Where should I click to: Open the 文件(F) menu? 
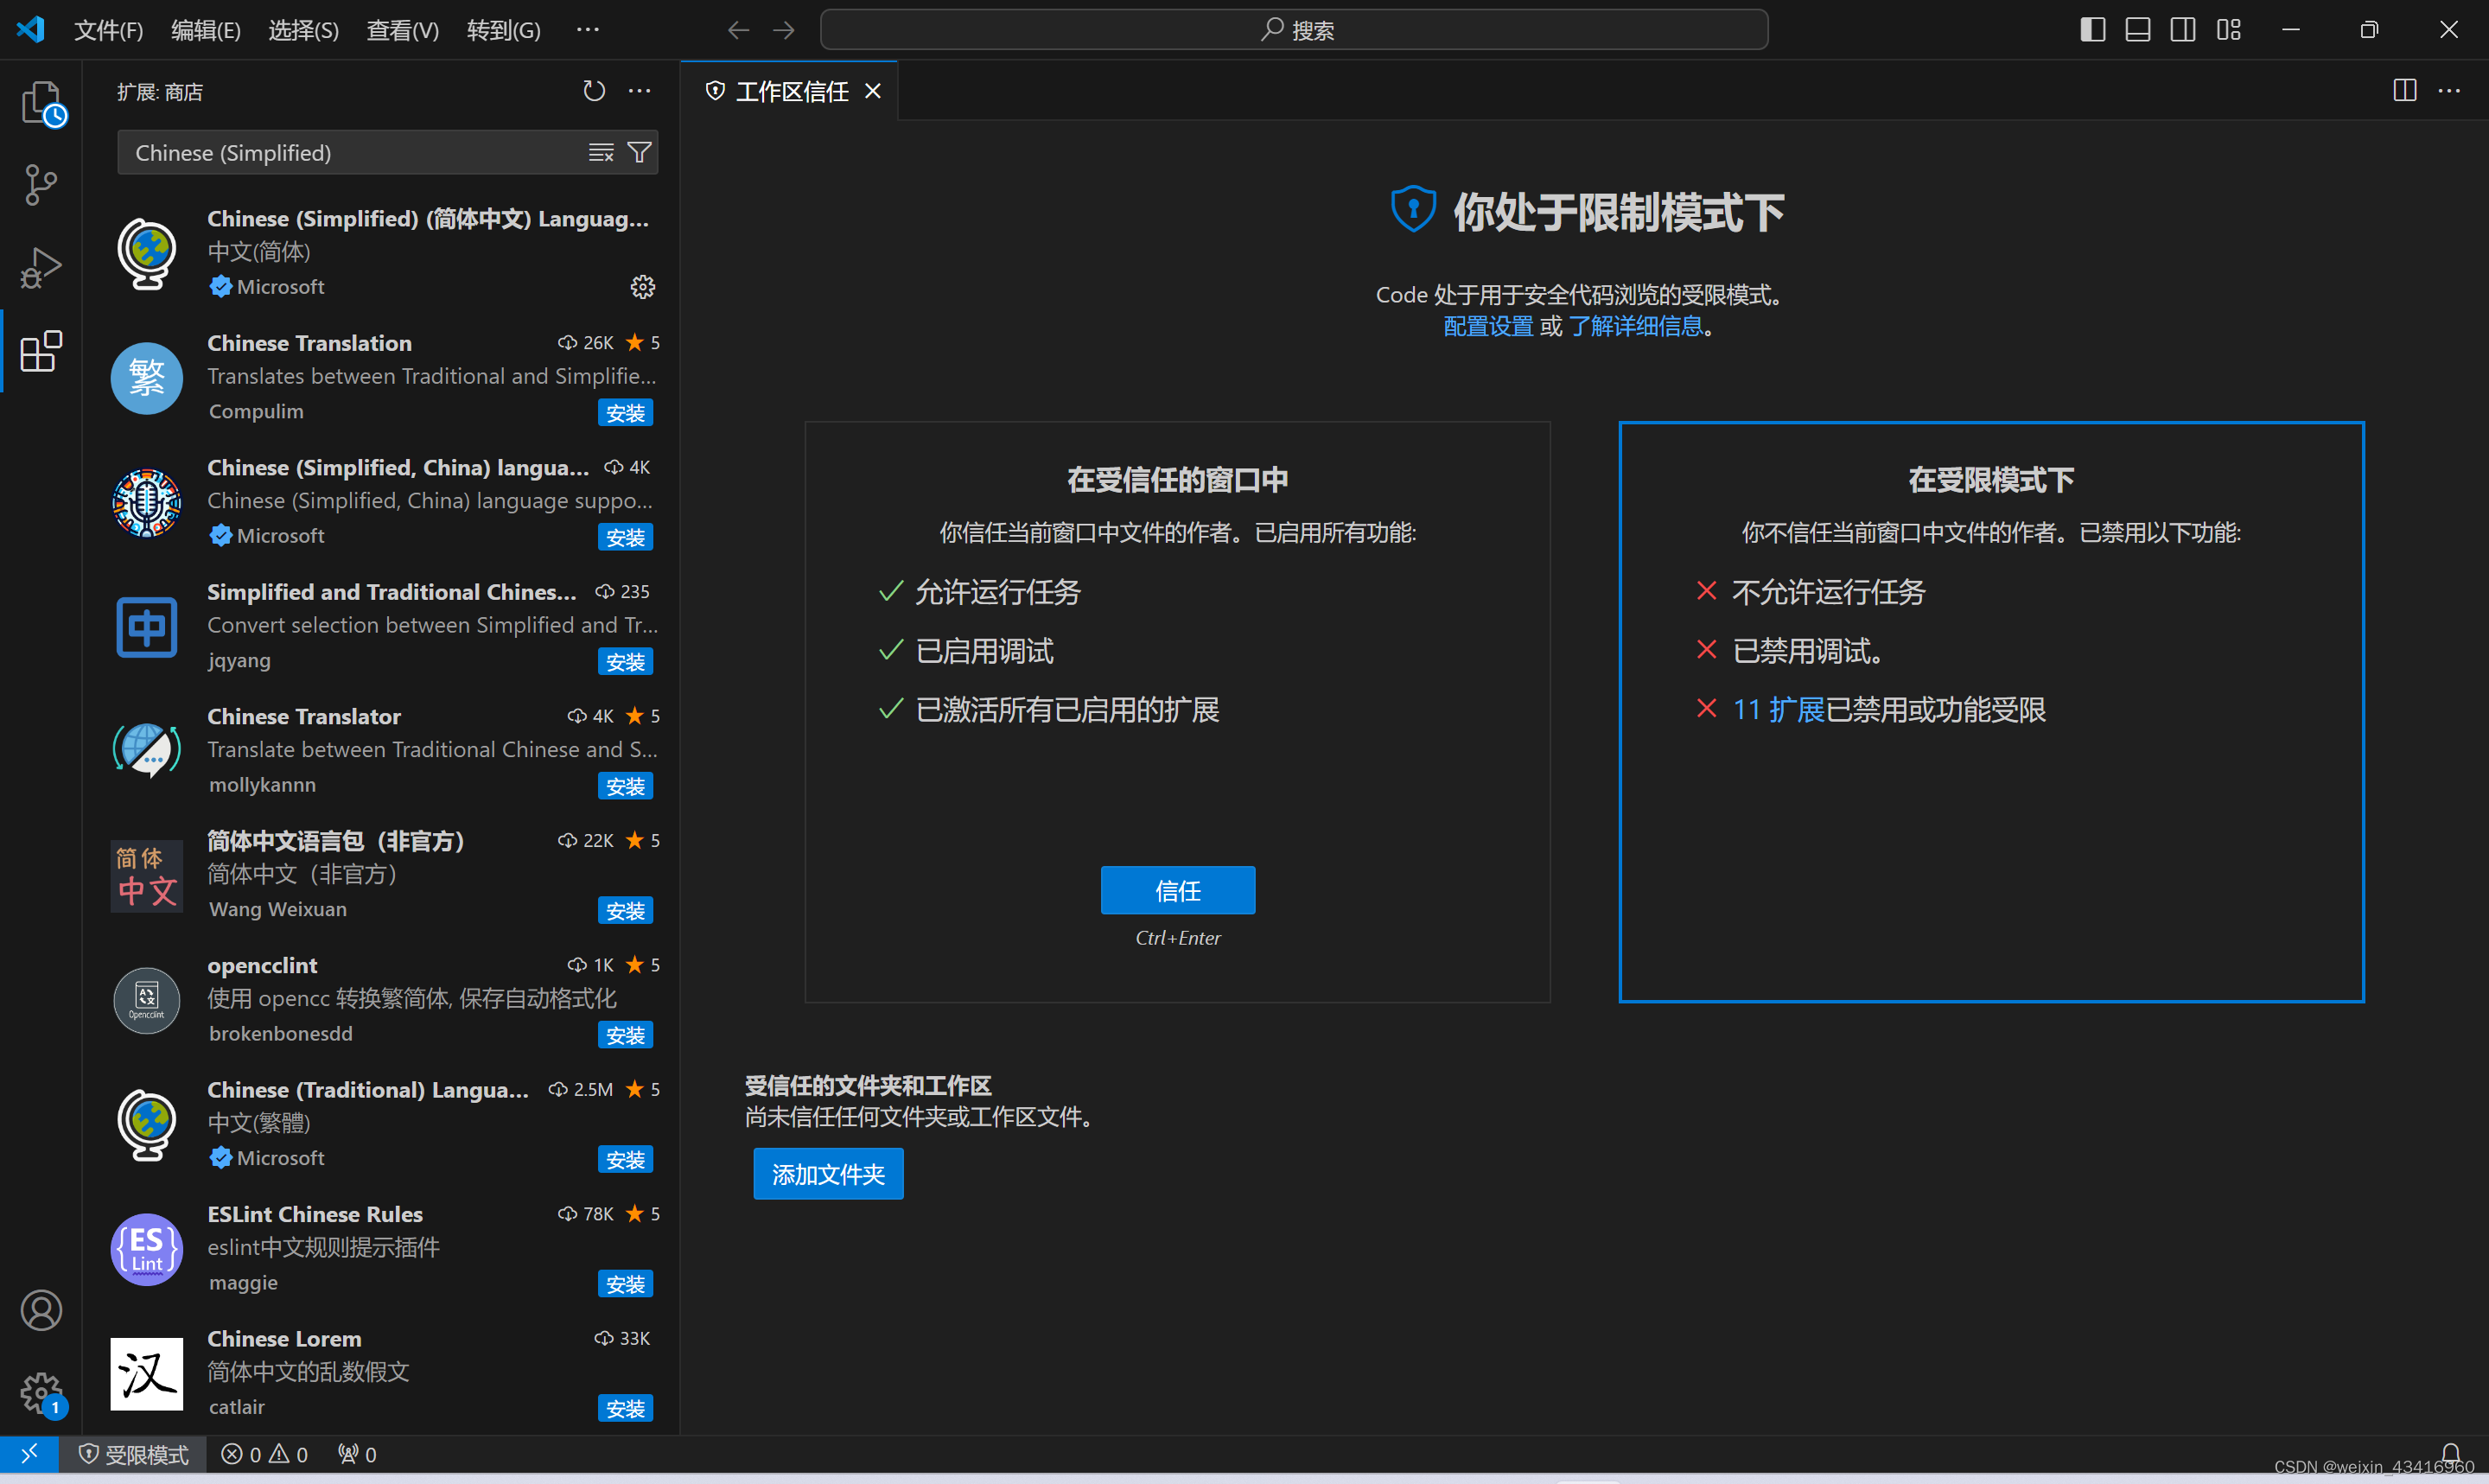(108, 30)
